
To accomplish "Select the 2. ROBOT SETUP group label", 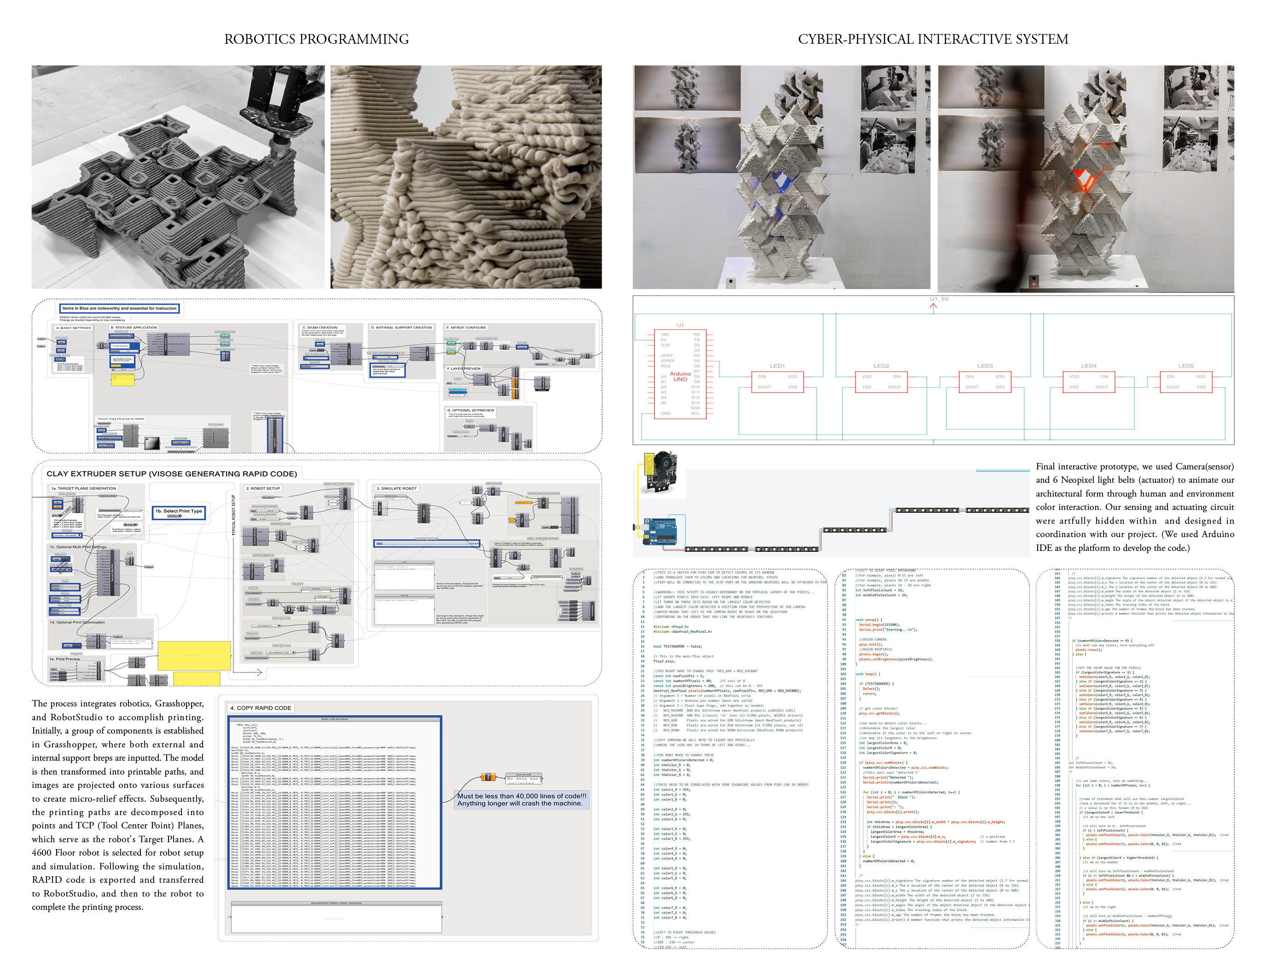I will 262,488.
